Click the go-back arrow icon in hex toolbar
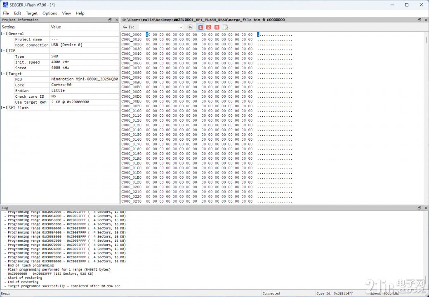 [190, 27]
